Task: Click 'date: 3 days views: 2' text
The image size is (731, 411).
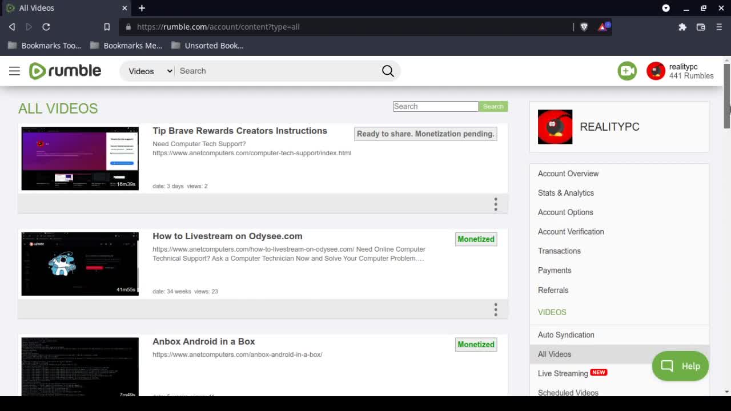Action: (180, 186)
